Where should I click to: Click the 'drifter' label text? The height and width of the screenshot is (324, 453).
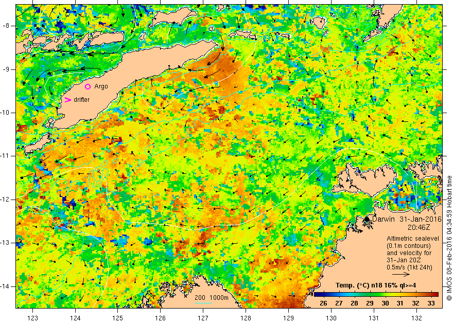point(81,100)
